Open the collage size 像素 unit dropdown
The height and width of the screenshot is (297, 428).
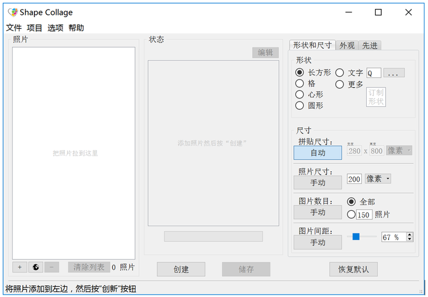tap(399, 150)
